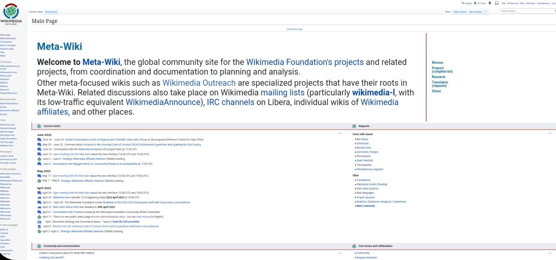The width and height of the screenshot is (556, 260).
Task: Click the SWAN icon beside May 7 meeting
Action: [x=39, y=181]
